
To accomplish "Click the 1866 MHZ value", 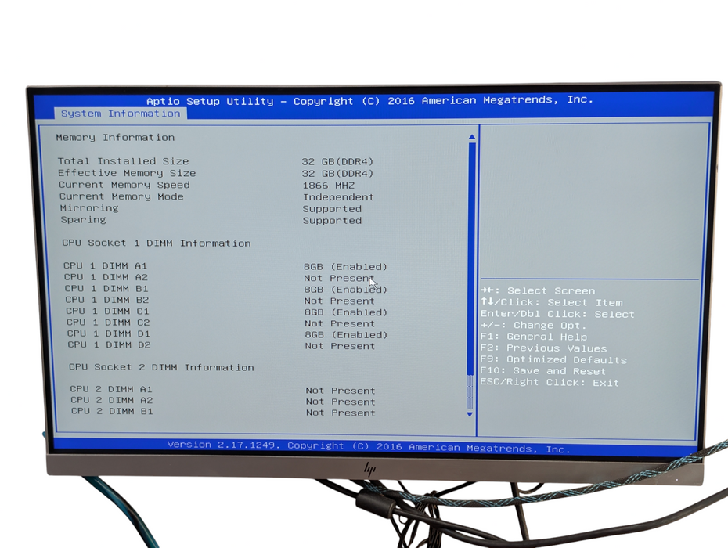I will coord(329,186).
